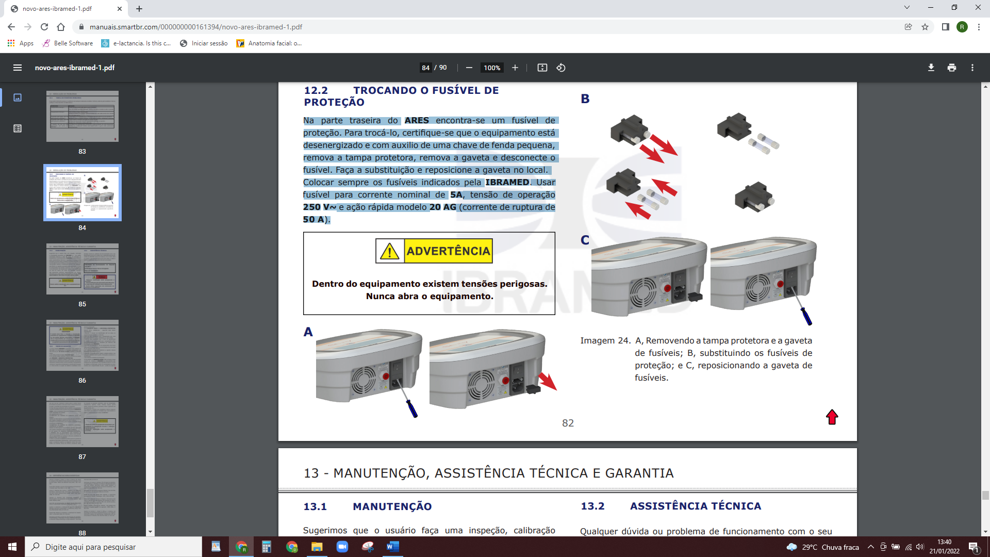Edit the current page number field
The width and height of the screenshot is (990, 557).
pyautogui.click(x=426, y=68)
